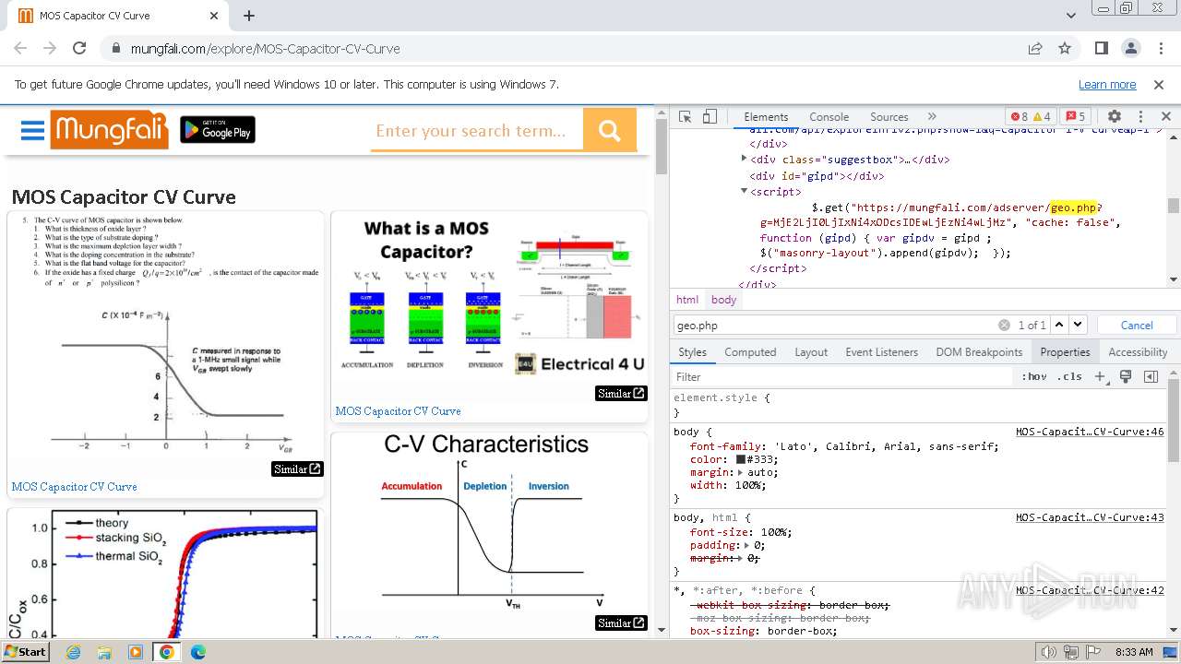Open source link MOS-Capacit…CV-Curve:46
The image size is (1181, 664).
(1090, 432)
